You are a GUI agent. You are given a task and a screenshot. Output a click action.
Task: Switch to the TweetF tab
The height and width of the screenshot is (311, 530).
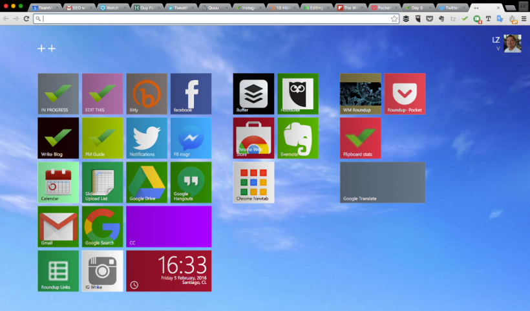[x=180, y=8]
